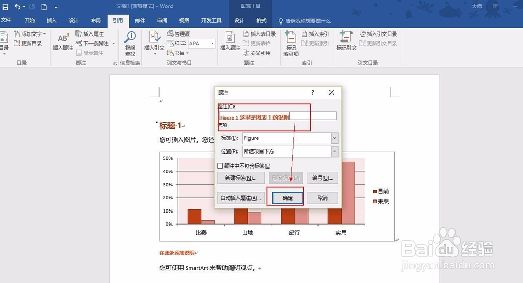
Task: Save the document with the floppy disk icon
Action: click(5, 6)
